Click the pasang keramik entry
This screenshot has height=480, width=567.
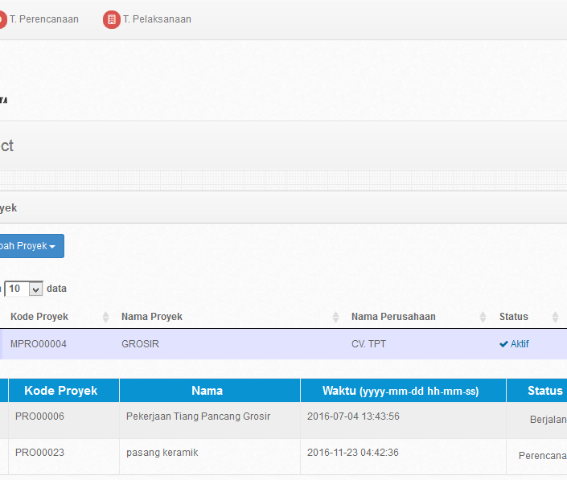click(x=162, y=453)
